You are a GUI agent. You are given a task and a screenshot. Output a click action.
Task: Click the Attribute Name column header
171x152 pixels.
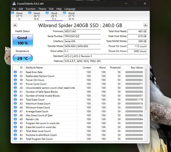[51, 68]
